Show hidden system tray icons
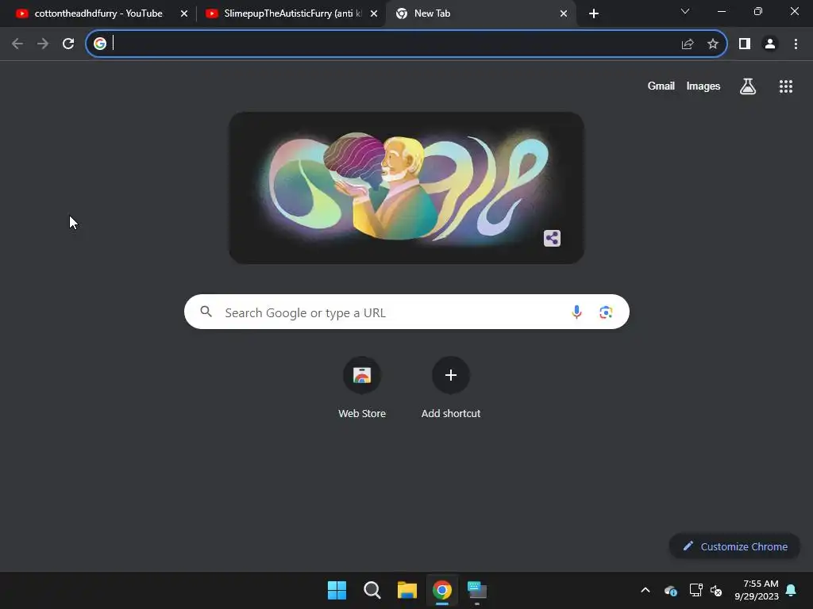Image resolution: width=813 pixels, height=609 pixels. point(645,590)
